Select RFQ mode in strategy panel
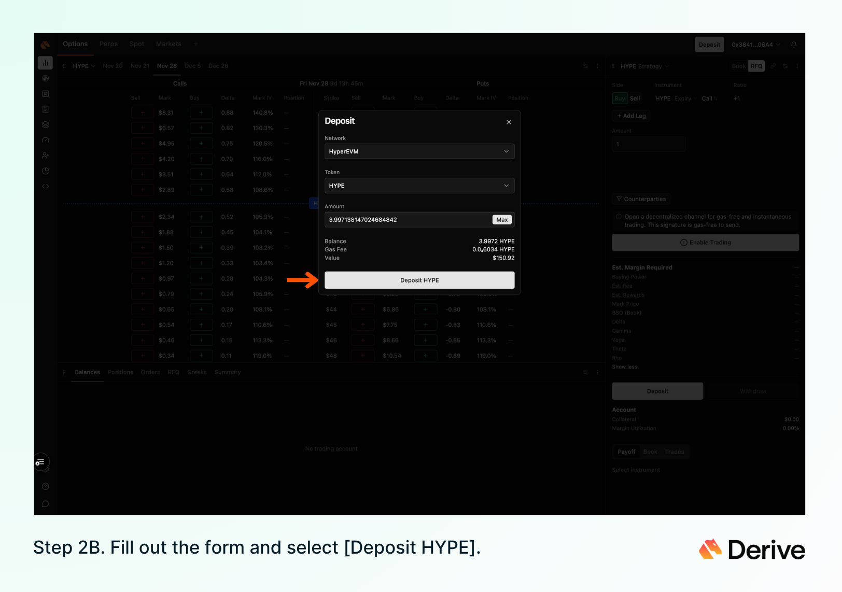 (x=756, y=66)
